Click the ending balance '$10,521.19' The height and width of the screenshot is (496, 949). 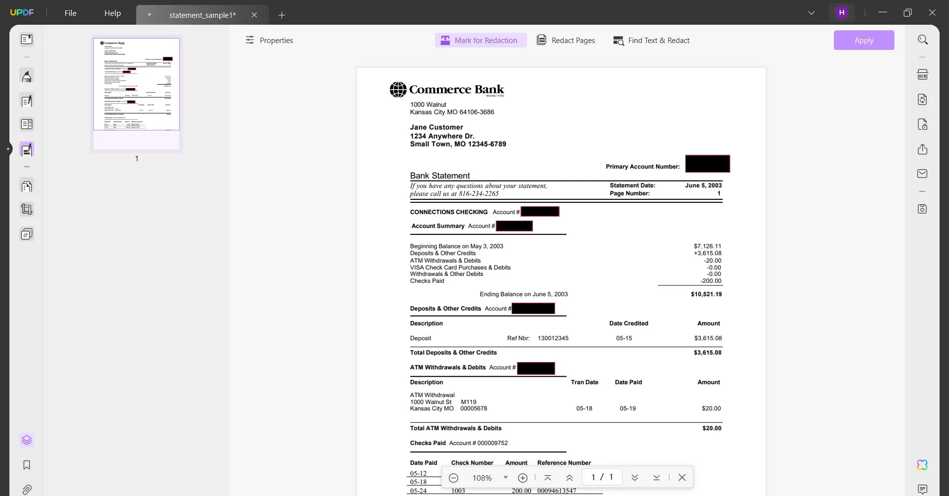point(706,294)
